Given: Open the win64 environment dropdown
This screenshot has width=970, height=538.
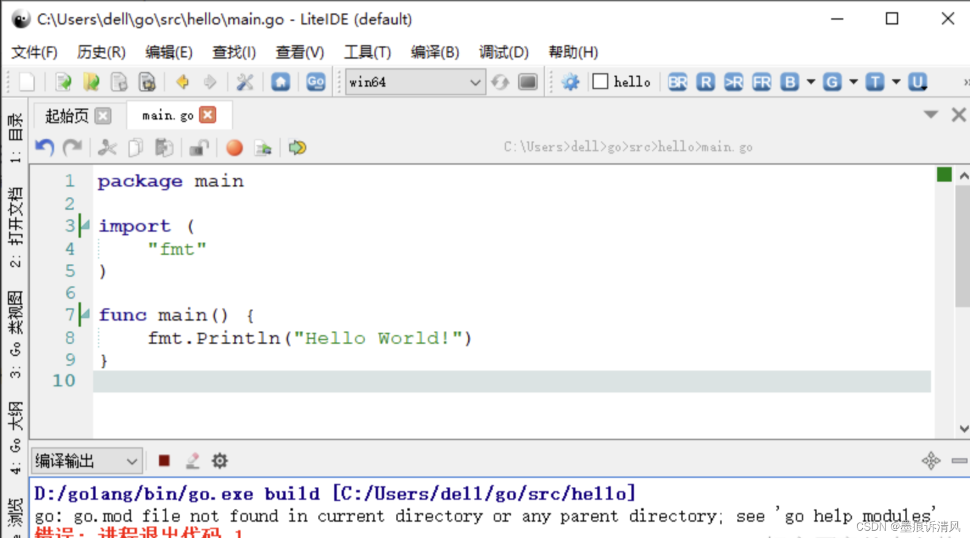Looking at the screenshot, I should pyautogui.click(x=415, y=82).
